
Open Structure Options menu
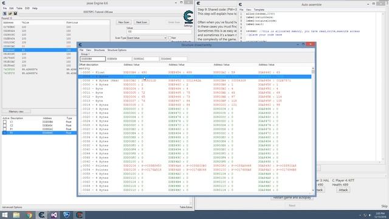coord(117,50)
